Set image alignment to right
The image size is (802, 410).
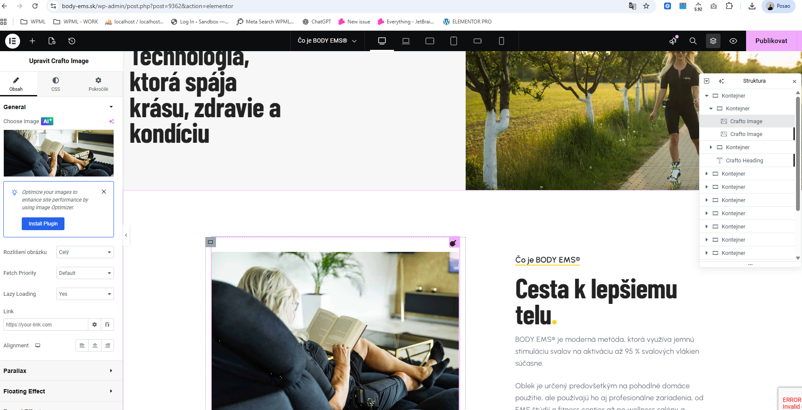pos(108,346)
